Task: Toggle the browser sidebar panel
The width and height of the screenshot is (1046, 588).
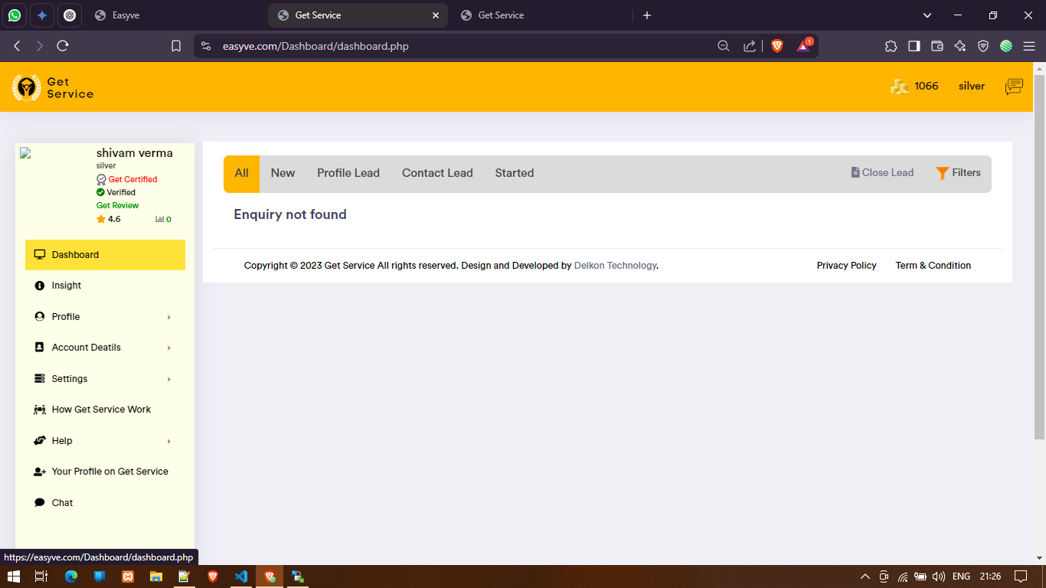Action: [914, 46]
